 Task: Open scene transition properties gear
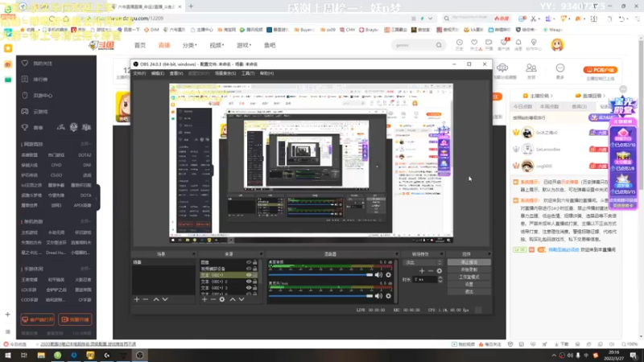[440, 271]
